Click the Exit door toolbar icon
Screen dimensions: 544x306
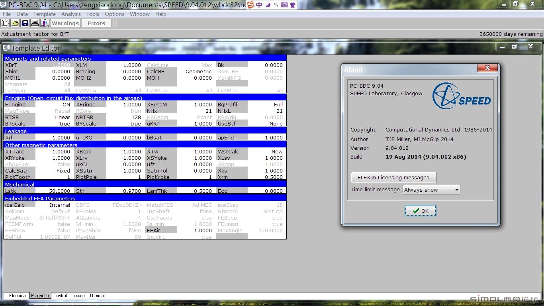pyautogui.click(x=45, y=23)
